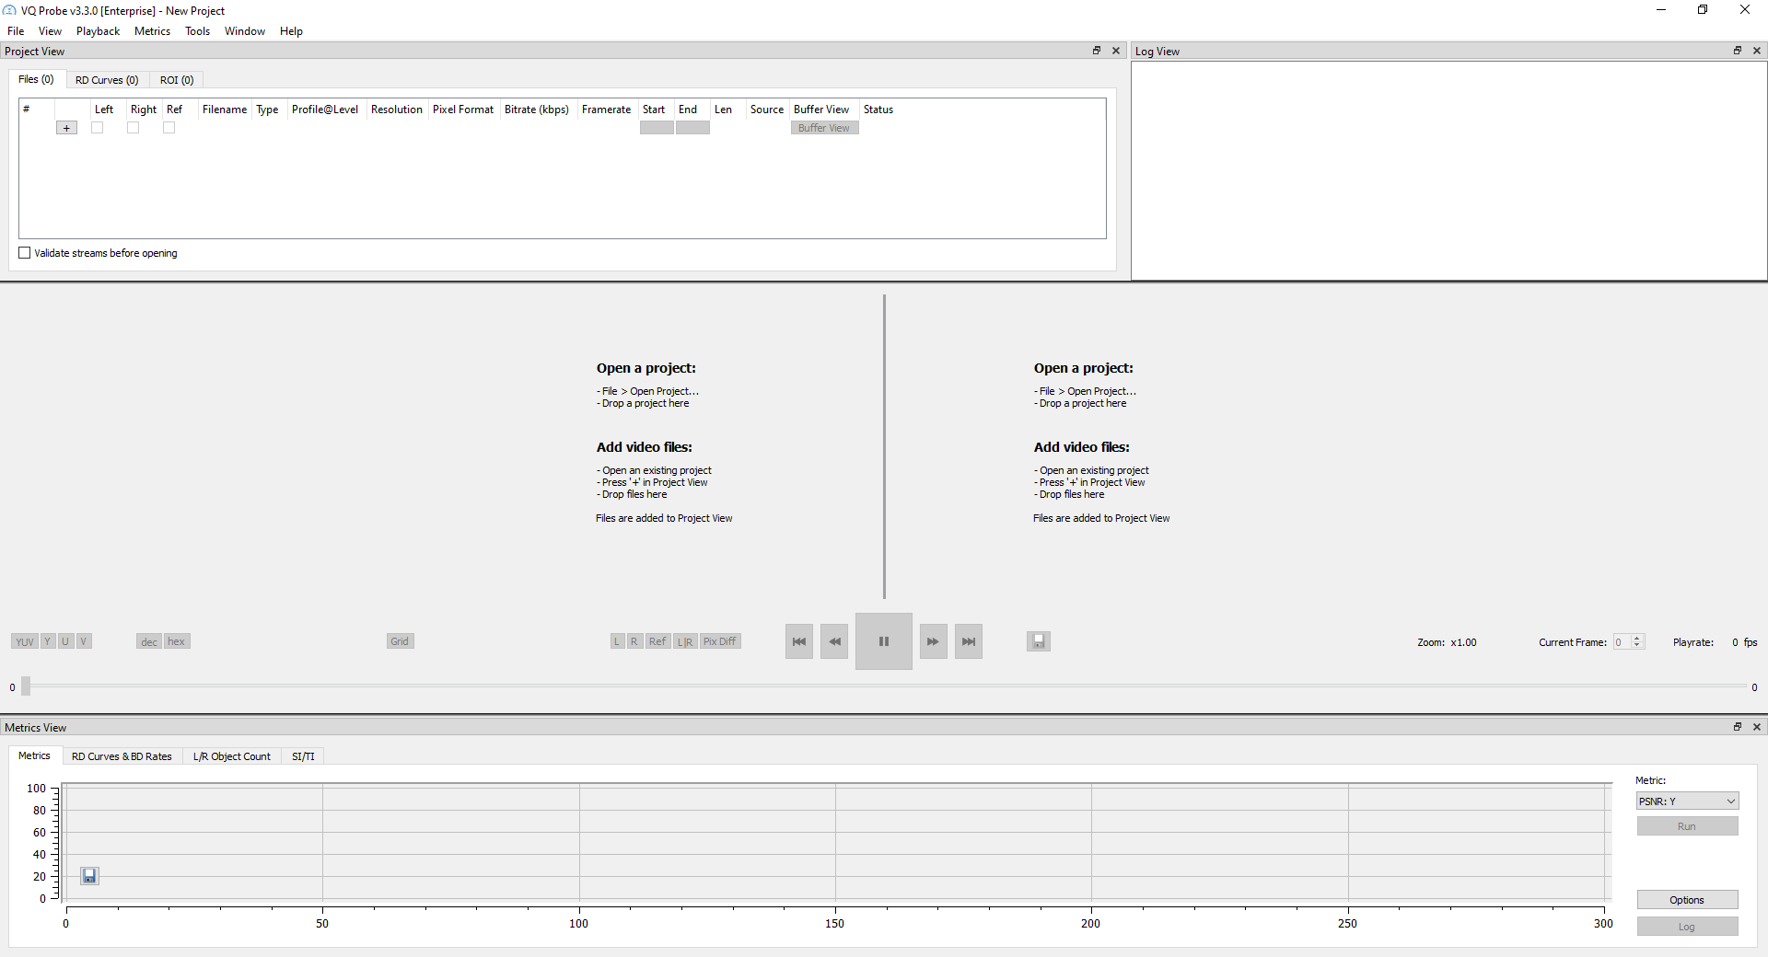Viewport: 1768px width, 957px height.
Task: Click the Log button in Metrics View
Action: [1687, 927]
